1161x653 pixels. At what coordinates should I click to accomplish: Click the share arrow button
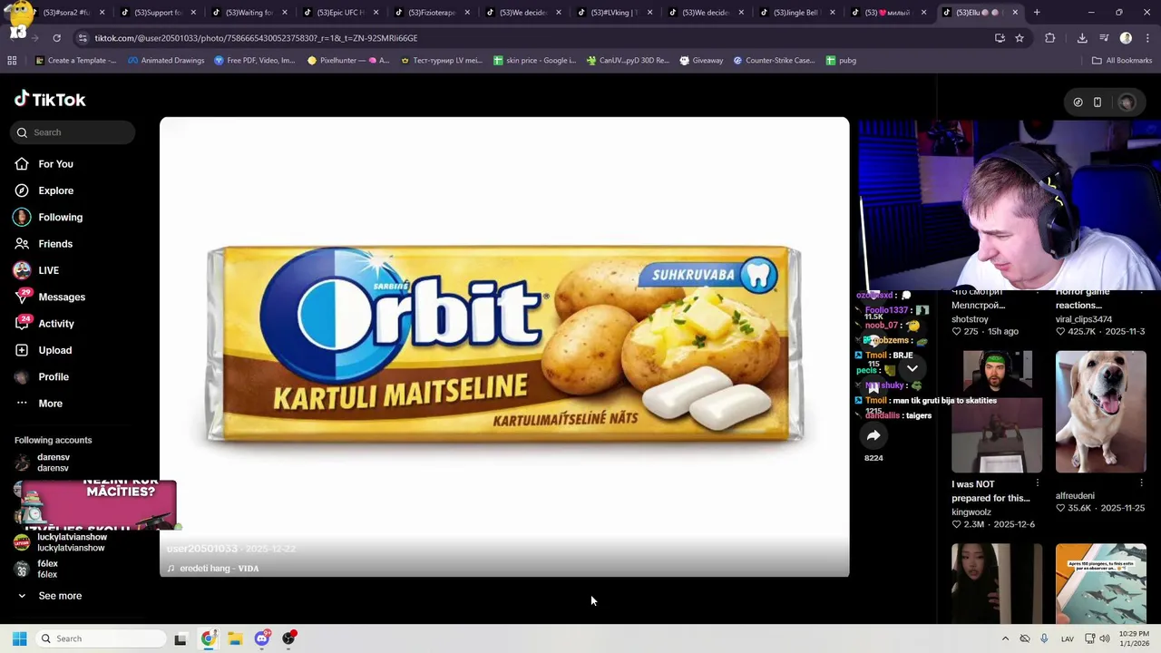coord(873,436)
